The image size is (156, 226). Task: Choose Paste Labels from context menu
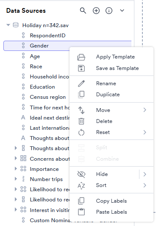pyautogui.click(x=111, y=212)
